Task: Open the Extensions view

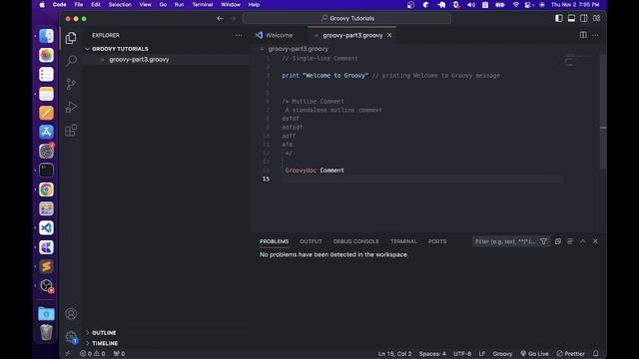Action: (x=71, y=131)
